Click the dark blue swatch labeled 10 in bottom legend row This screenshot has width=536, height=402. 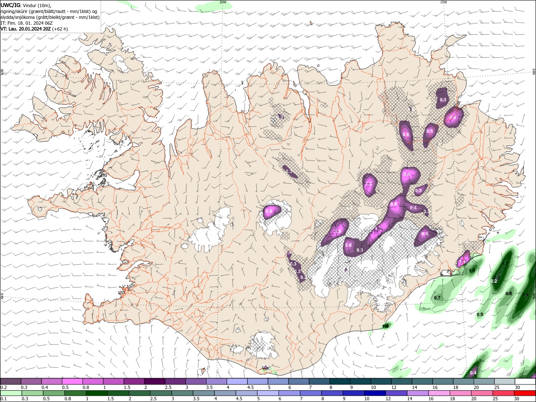374,393
